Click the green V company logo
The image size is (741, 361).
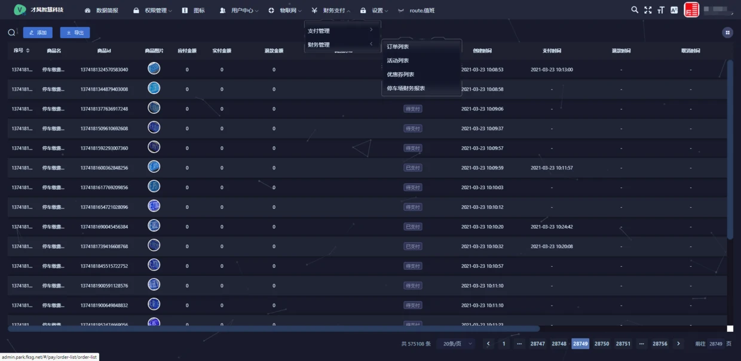20,10
